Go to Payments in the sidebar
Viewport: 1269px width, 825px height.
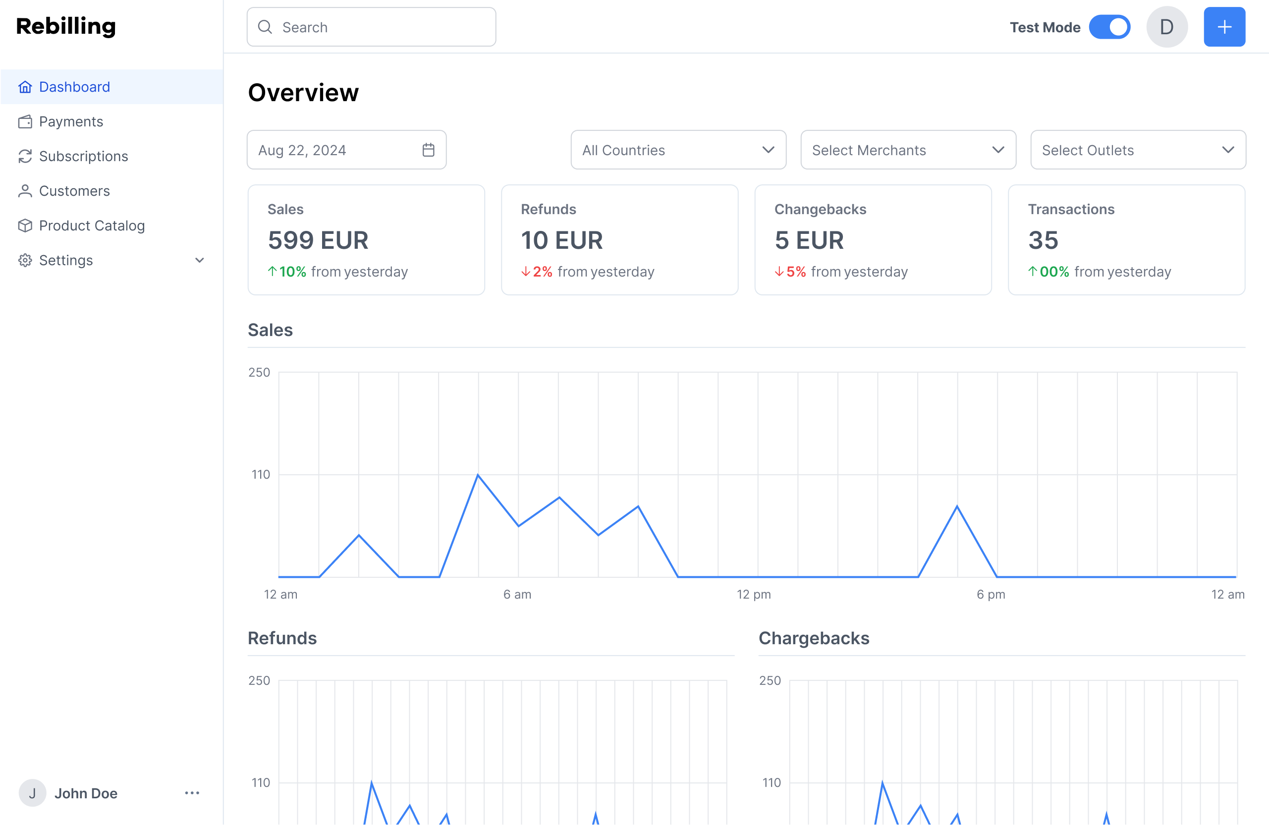112,121
